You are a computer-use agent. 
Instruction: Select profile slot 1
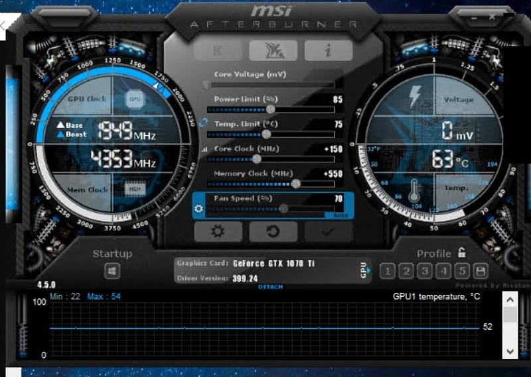point(388,271)
